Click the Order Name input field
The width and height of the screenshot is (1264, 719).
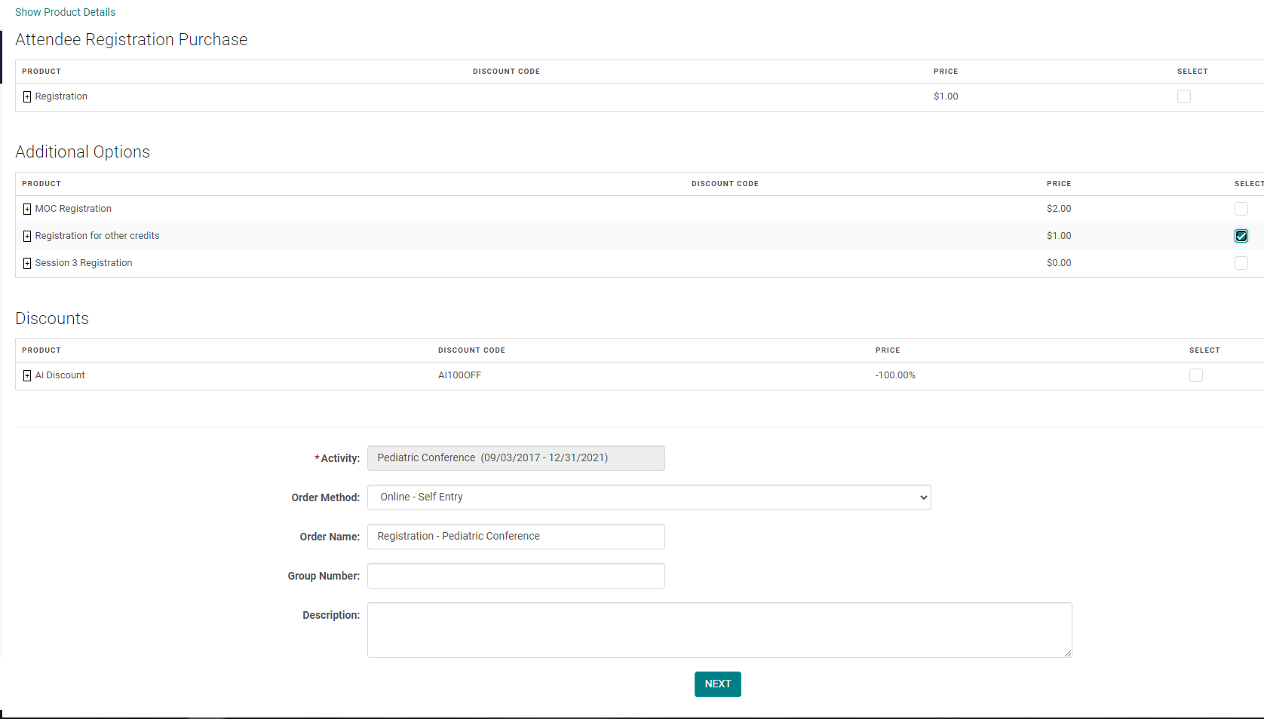click(x=516, y=537)
